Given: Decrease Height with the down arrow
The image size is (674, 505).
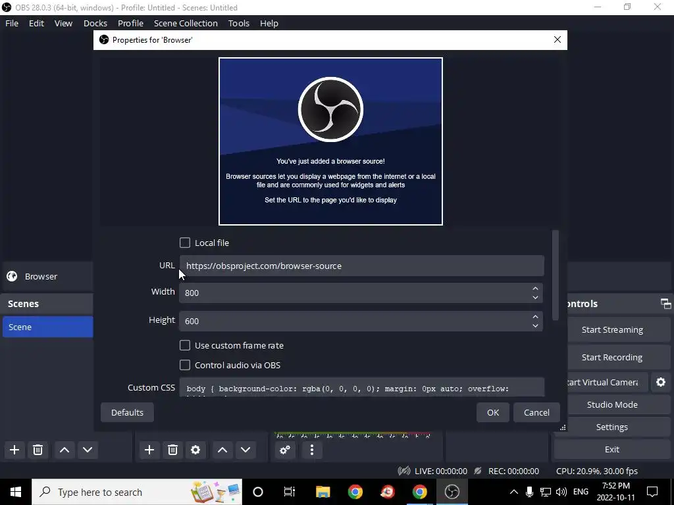Looking at the screenshot, I should pos(535,326).
